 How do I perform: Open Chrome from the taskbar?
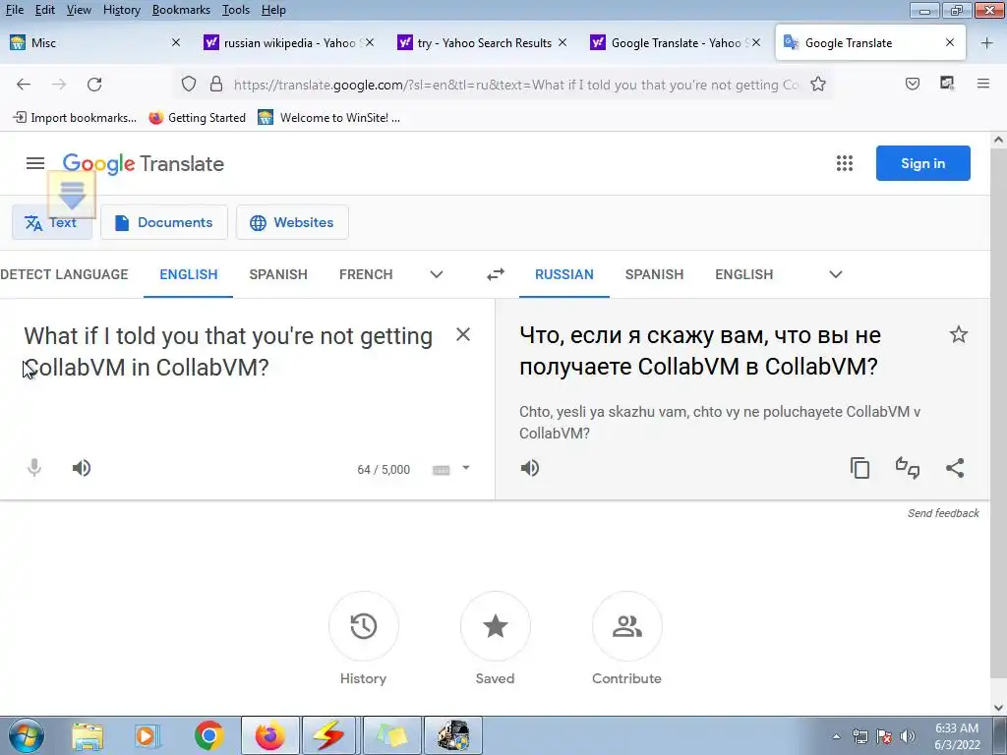click(x=208, y=735)
